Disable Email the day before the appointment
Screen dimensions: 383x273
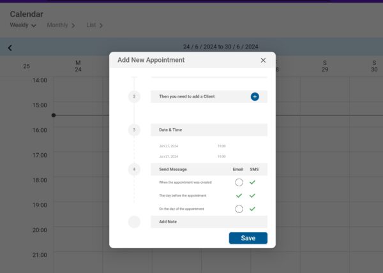point(239,196)
